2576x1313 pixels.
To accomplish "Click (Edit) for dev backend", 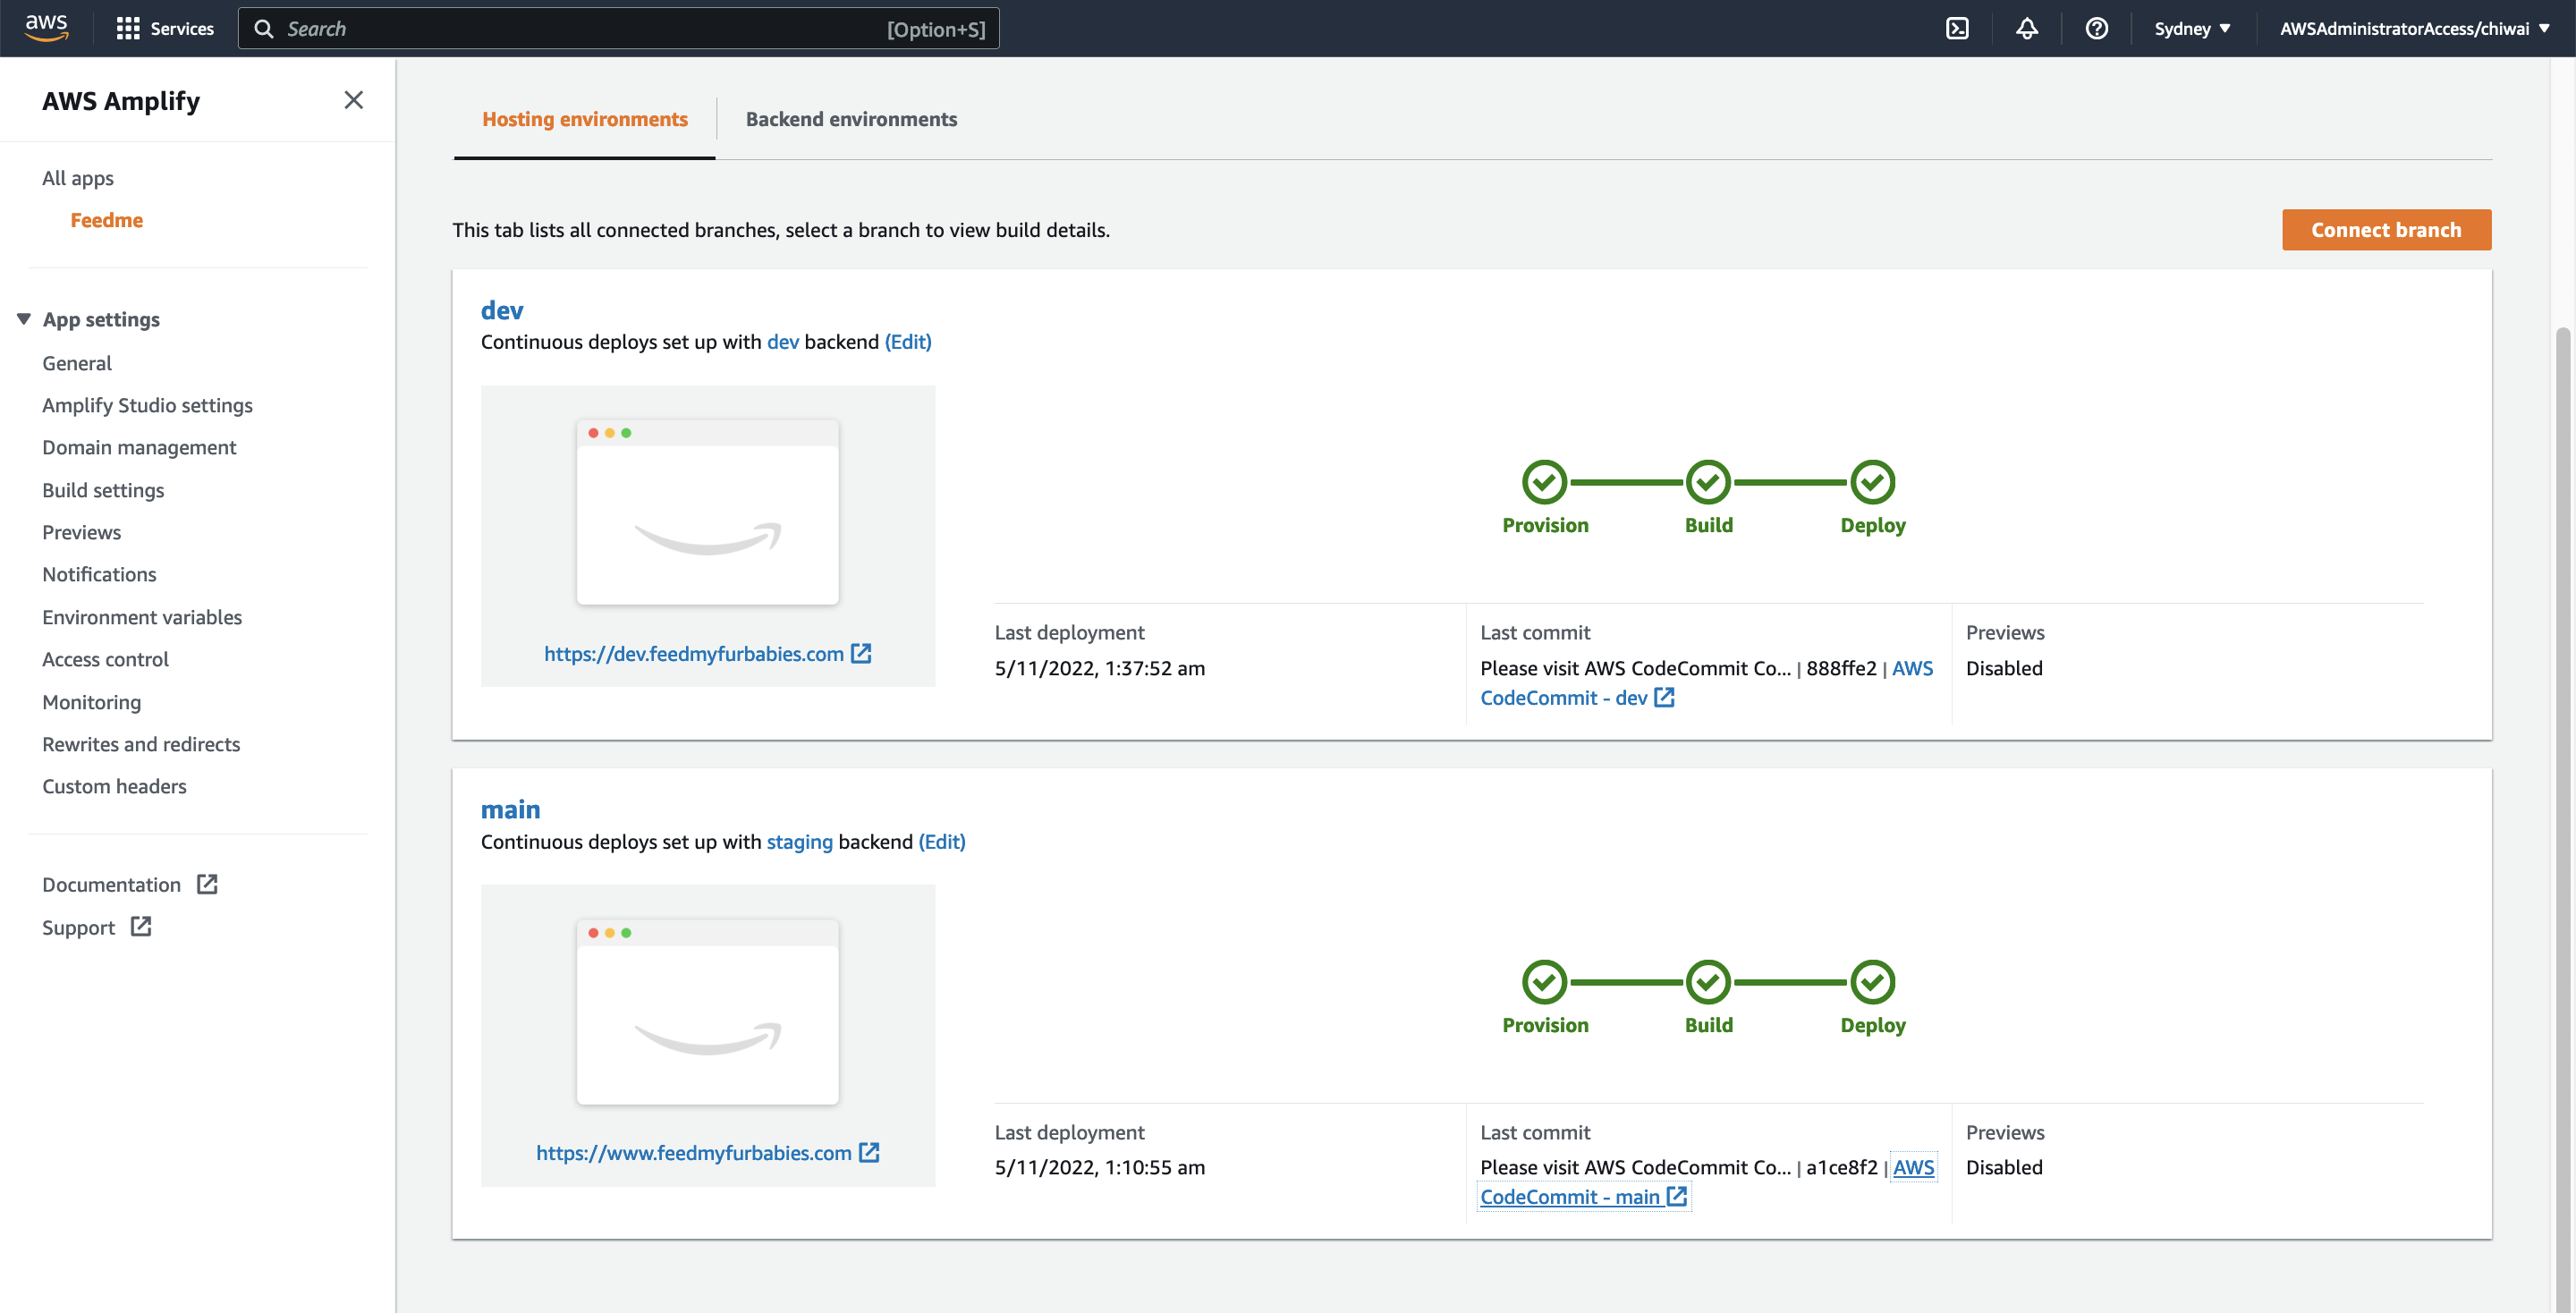I will 908,342.
